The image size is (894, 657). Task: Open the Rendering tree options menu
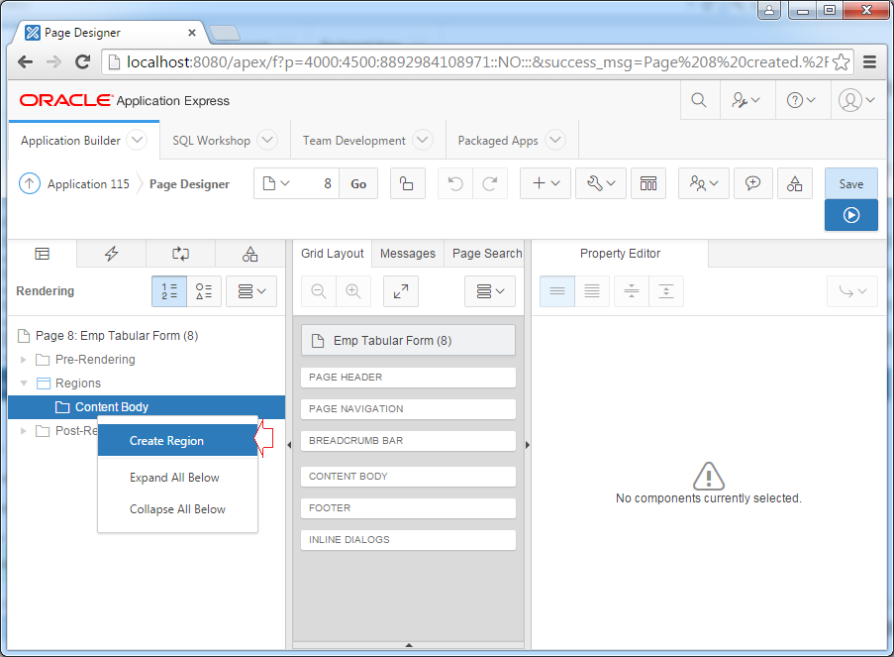251,291
